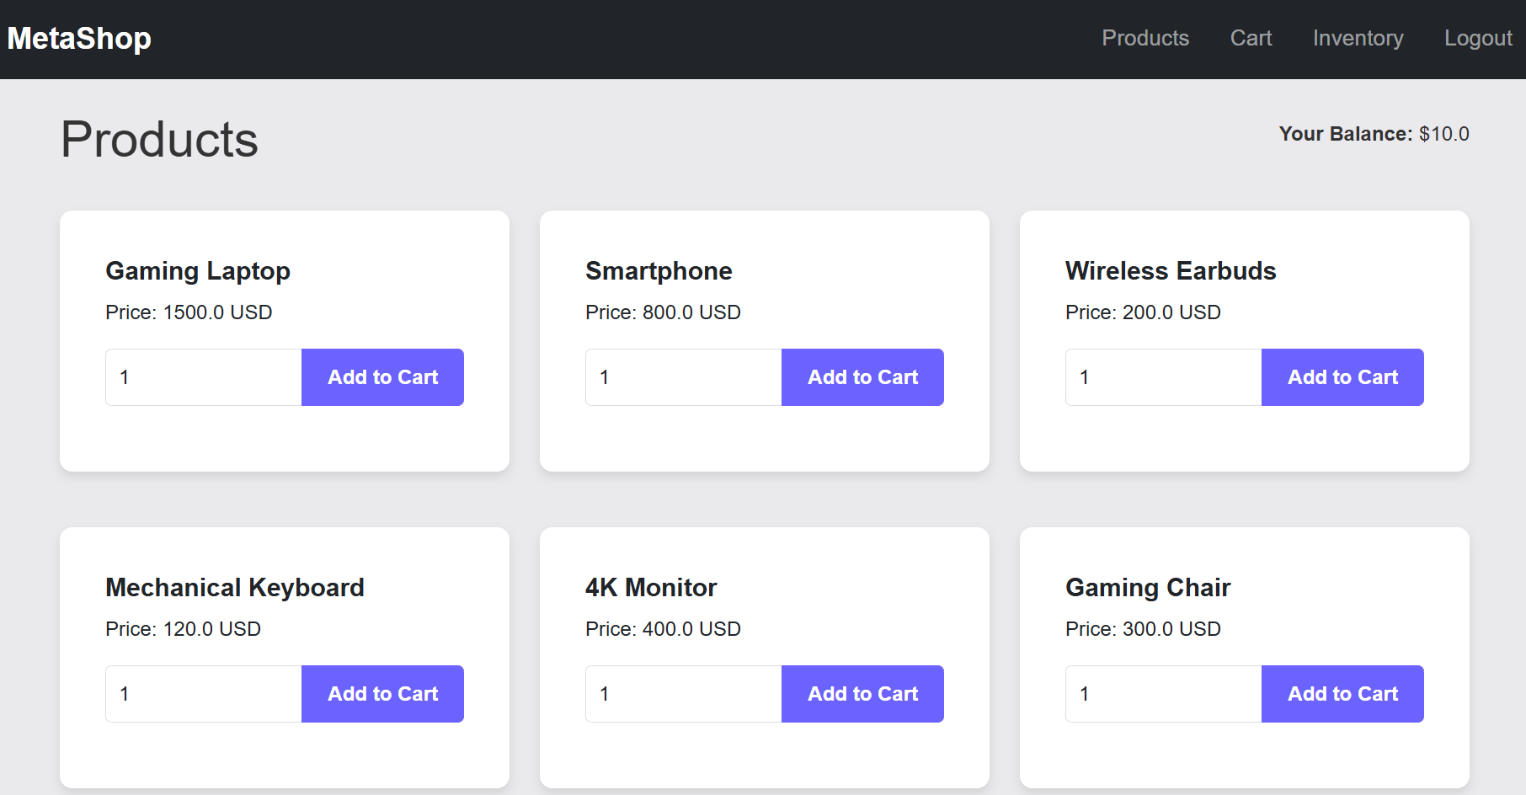Viewport: 1526px width, 795px height.
Task: Focus the Smartphone quantity field
Action: click(684, 377)
